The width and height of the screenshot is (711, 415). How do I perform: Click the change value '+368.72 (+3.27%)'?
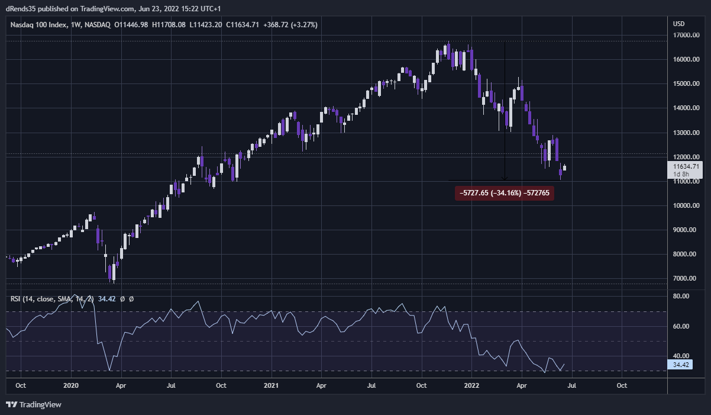(291, 25)
